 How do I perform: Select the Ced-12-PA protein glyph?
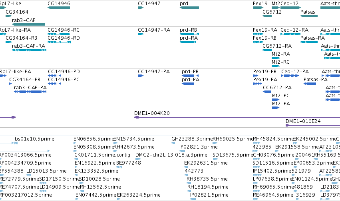coord(290,76)
